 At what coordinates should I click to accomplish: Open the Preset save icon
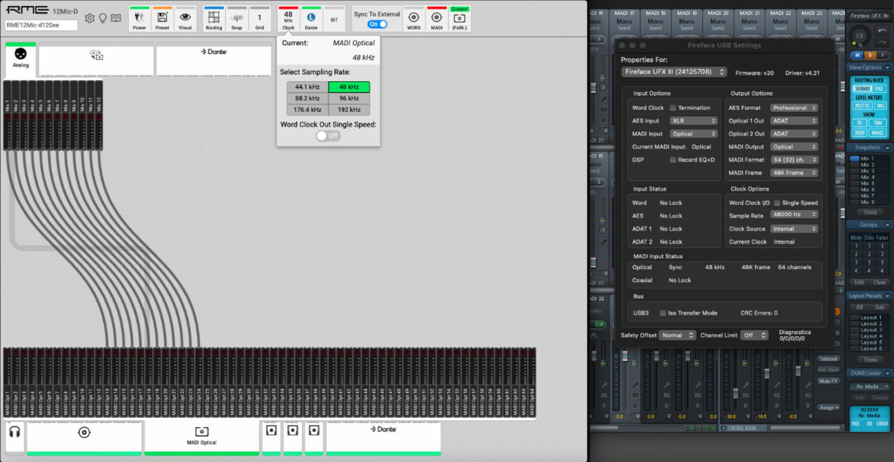point(162,19)
